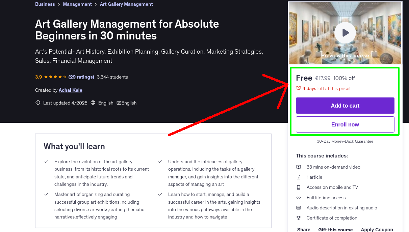
Task: Select the Art Gallery Management breadcrumb
Action: 126,4
